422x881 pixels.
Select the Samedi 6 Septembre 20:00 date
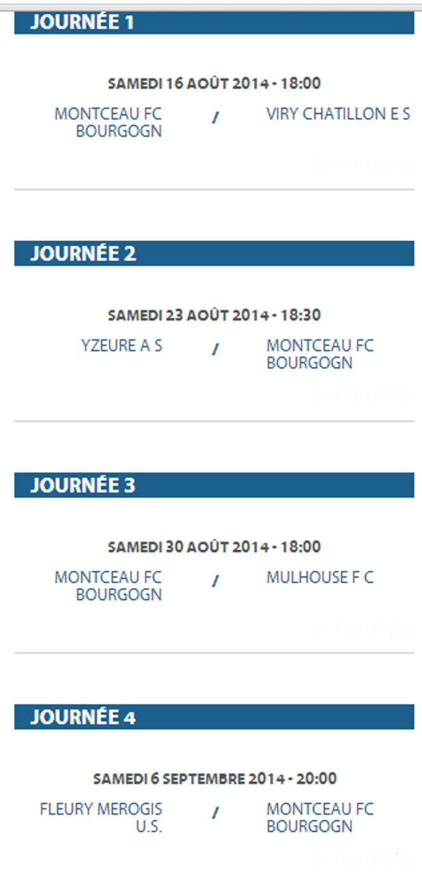(214, 778)
